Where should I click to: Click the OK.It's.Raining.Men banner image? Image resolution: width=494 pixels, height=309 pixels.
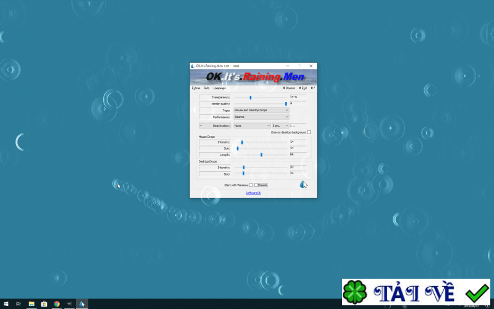point(253,77)
